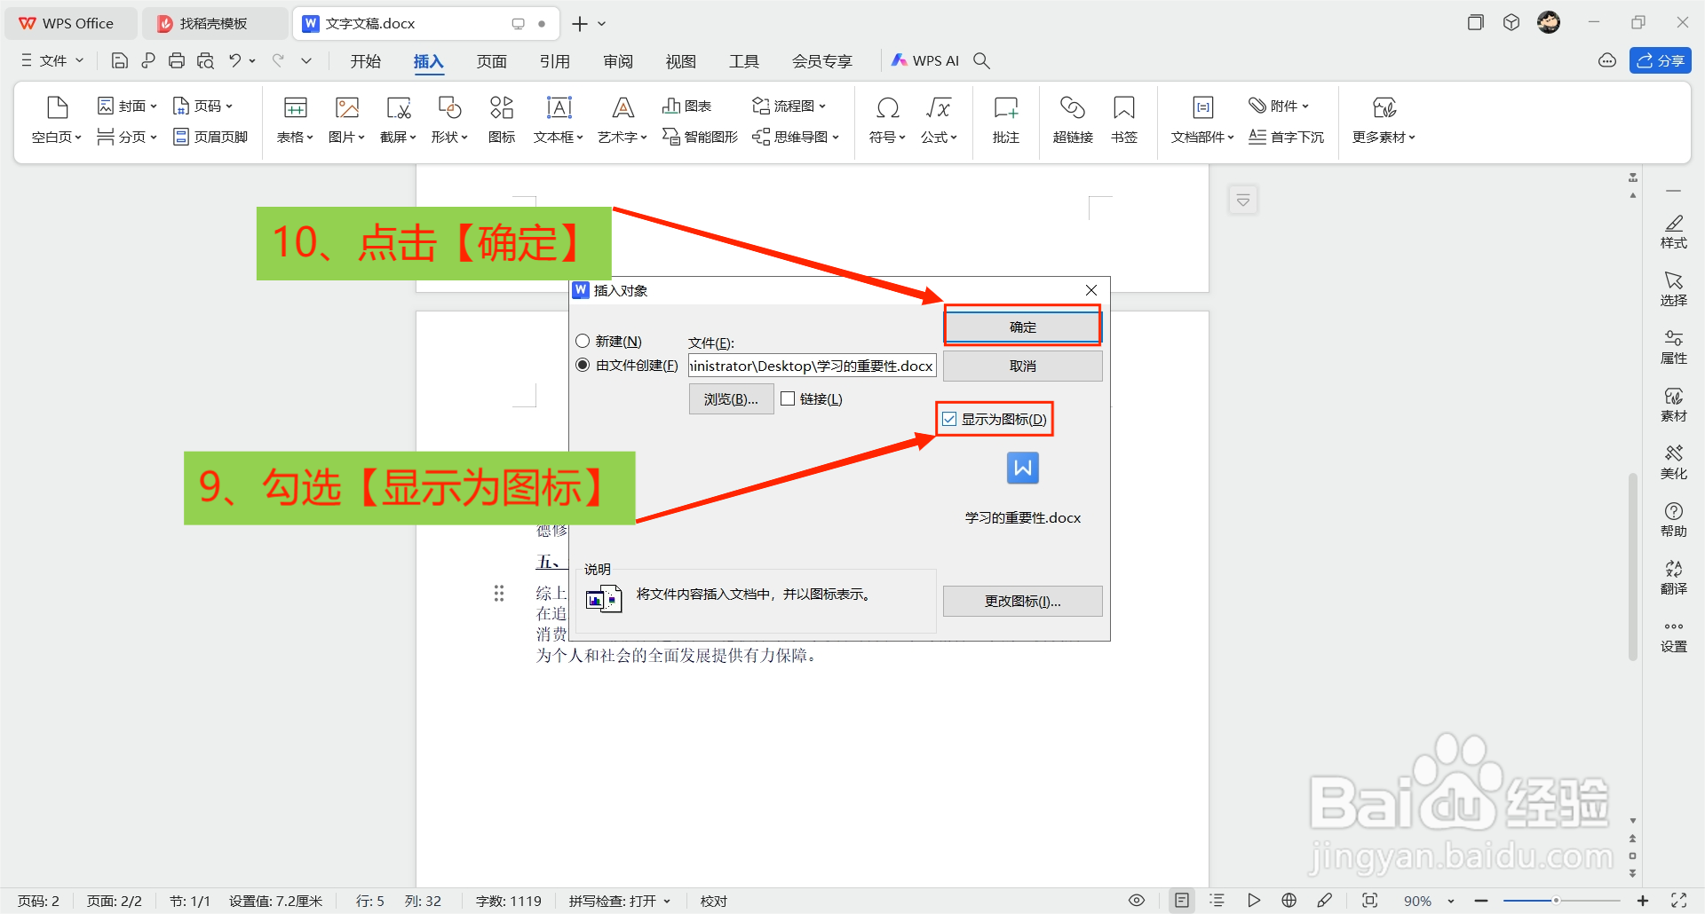
Task: Click the 文件(E) file path input field
Action: pos(812,366)
